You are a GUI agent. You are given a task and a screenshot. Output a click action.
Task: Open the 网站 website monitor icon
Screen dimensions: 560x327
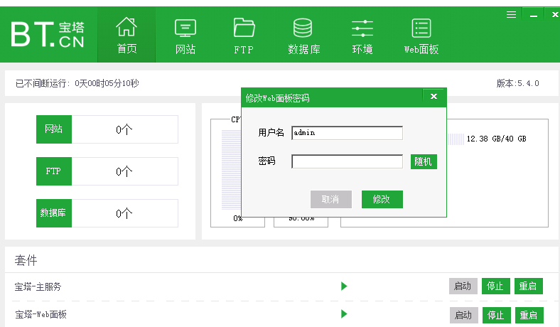click(185, 36)
